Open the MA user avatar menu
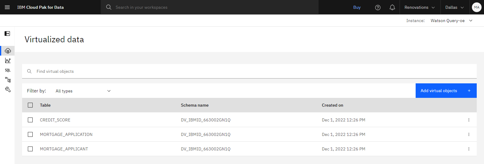The height and width of the screenshot is (164, 484). tap(477, 7)
